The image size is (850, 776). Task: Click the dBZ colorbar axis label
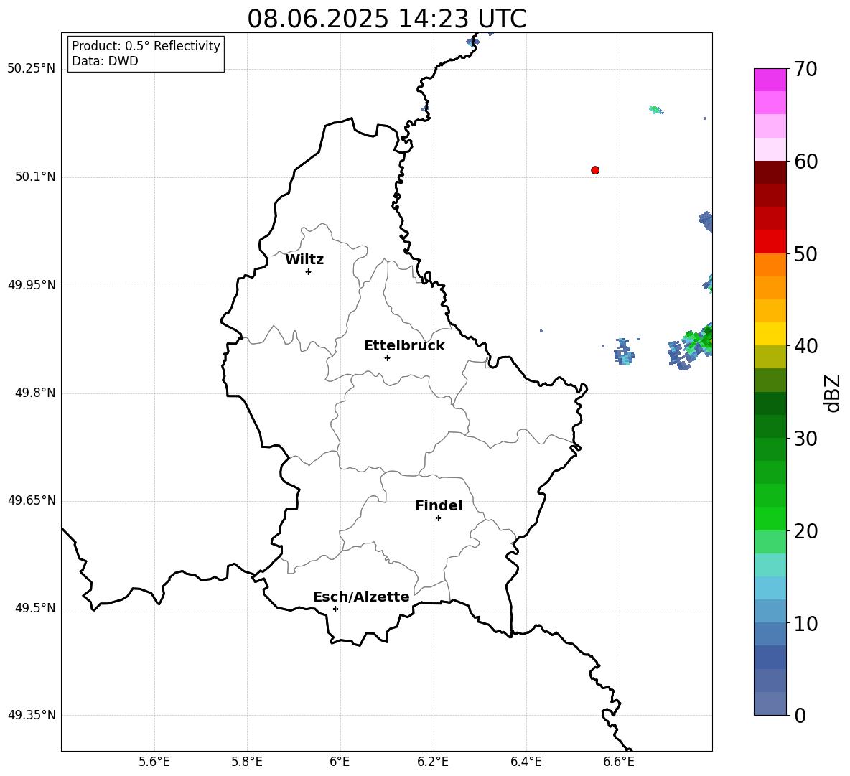831,393
